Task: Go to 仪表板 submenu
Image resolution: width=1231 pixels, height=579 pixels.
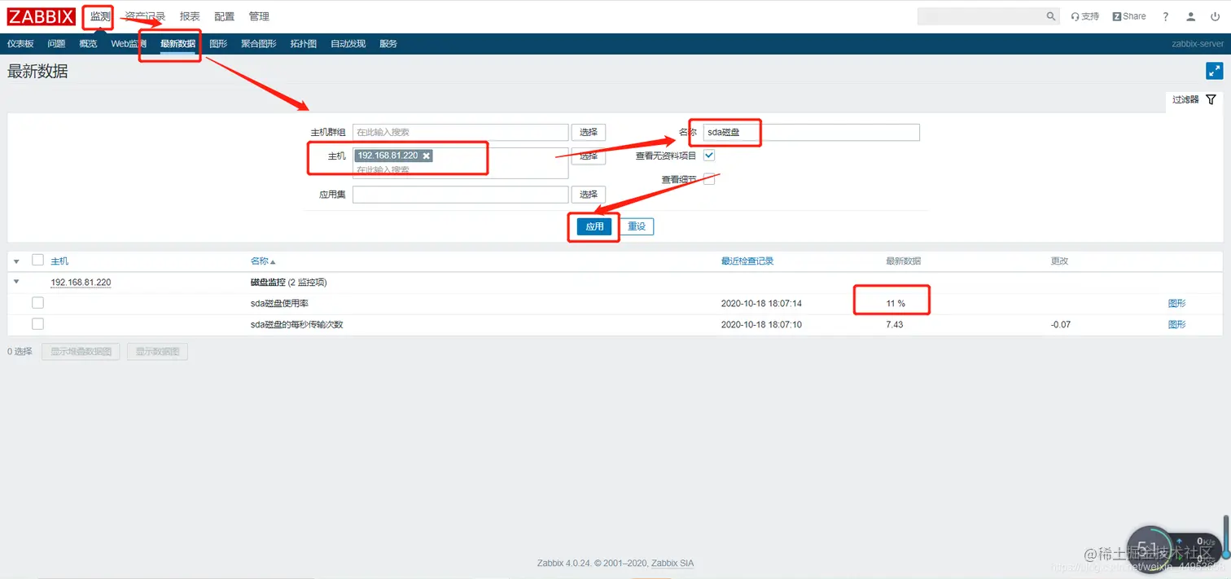Action: 20,44
